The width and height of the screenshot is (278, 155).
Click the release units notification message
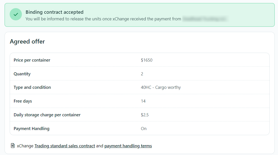[x=103, y=19]
